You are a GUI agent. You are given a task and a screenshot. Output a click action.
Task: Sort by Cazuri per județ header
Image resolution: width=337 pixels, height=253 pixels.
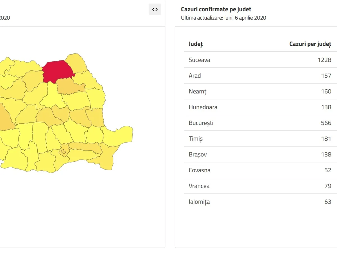pos(310,44)
